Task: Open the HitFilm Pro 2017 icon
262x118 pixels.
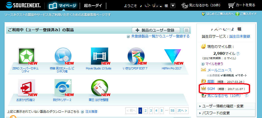Action: click(x=172, y=57)
